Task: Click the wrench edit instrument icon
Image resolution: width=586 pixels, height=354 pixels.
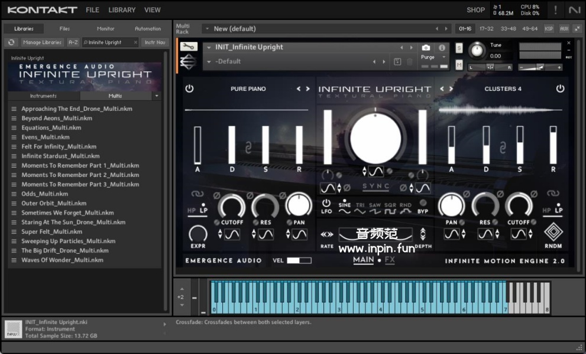Action: (x=189, y=47)
